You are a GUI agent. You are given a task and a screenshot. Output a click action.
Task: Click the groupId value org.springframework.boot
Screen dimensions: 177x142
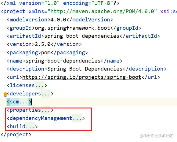(x=72, y=28)
